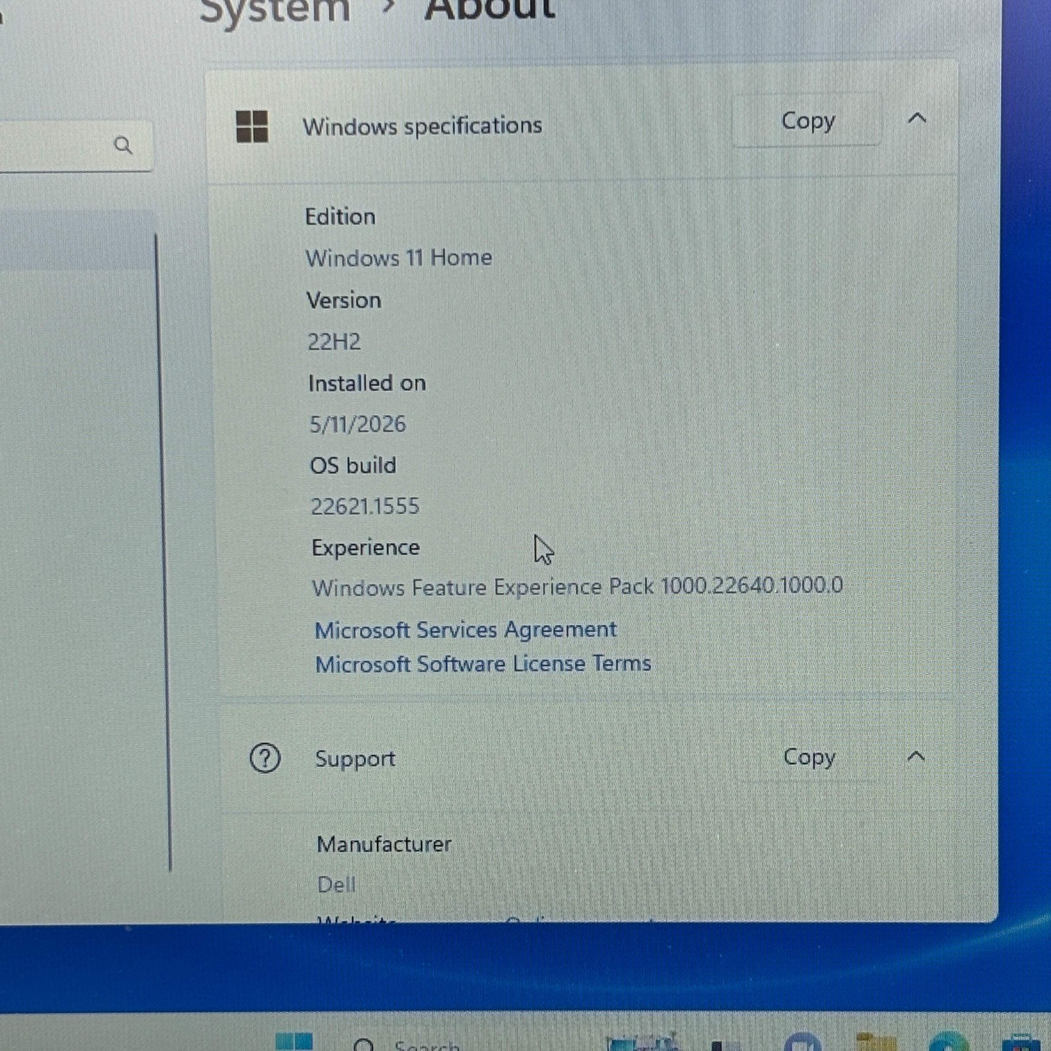Select the Windows specifications heading text

coord(422,125)
